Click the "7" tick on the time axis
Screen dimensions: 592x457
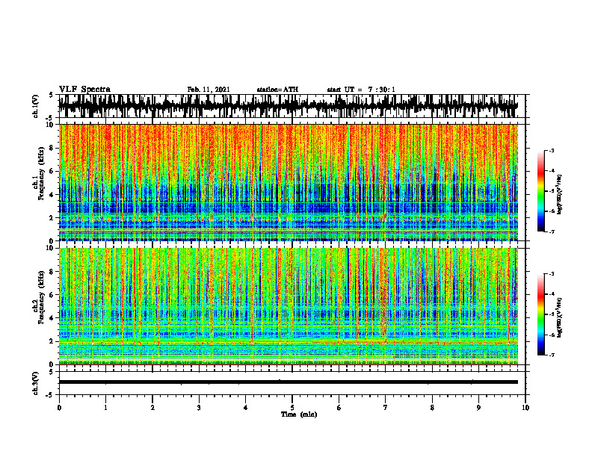coord(386,408)
